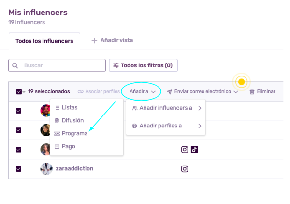Open zaraaddiction profile avatar
Image resolution: width=290 pixels, height=204 pixels.
(x=46, y=169)
